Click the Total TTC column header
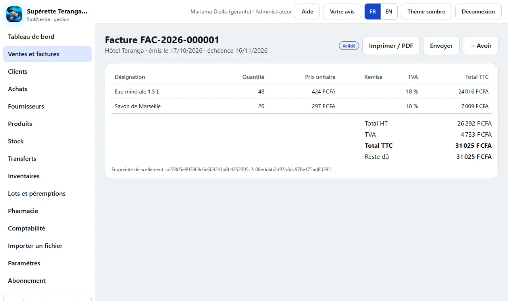508x301 pixels. click(x=477, y=77)
